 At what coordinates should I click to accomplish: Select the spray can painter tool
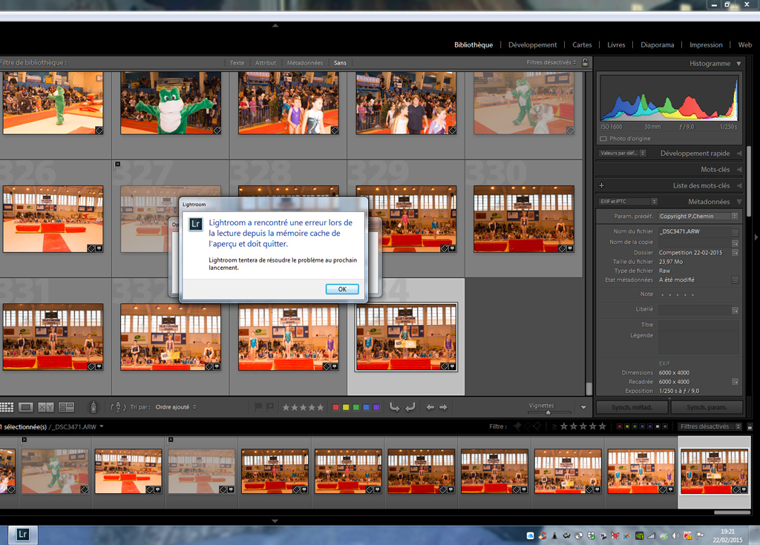point(93,407)
